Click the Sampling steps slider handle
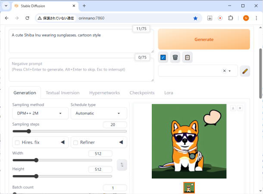The width and height of the screenshot is (263, 194). click(x=29, y=131)
